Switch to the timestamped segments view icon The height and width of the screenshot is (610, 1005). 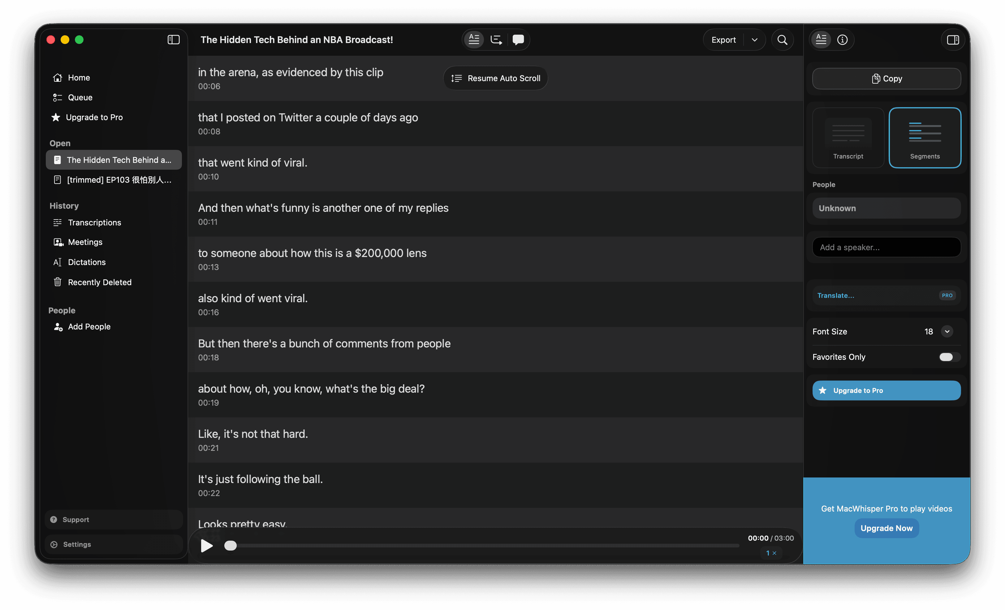(x=496, y=40)
